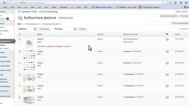The width and height of the screenshot is (189, 106).
Task: Check the box for second Comp2 row
Action: [20, 86]
